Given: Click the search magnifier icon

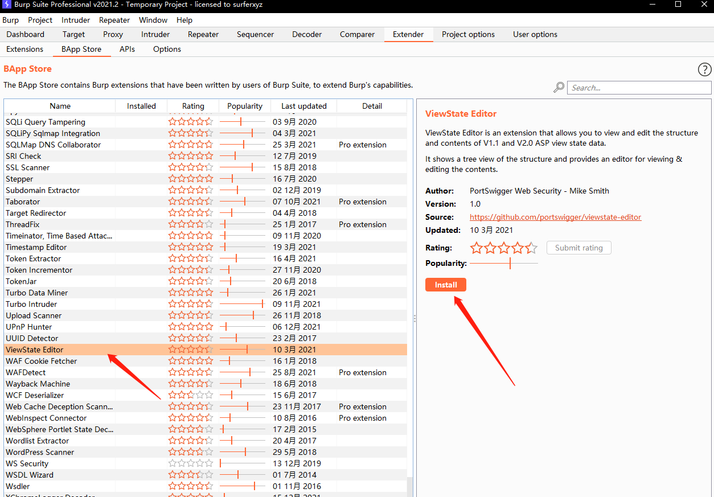Looking at the screenshot, I should click(x=559, y=88).
